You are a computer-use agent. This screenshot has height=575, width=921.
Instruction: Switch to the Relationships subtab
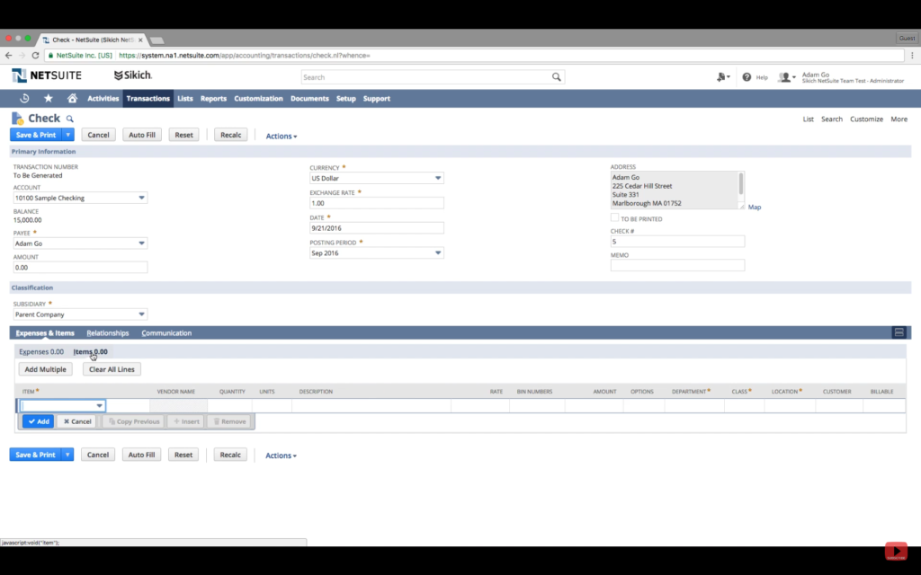click(x=108, y=333)
